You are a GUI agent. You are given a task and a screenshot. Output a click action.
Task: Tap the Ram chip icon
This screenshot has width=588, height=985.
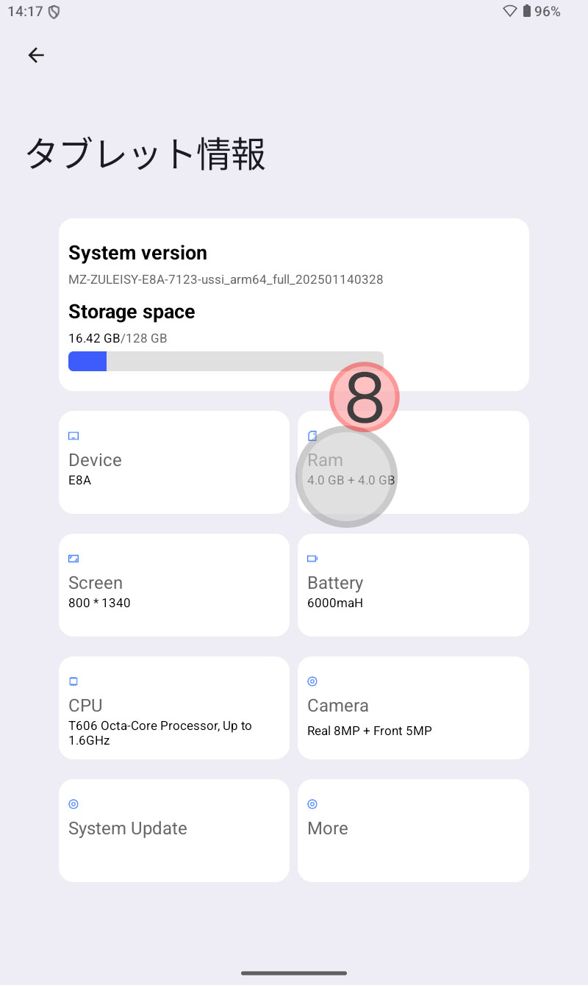[312, 436]
